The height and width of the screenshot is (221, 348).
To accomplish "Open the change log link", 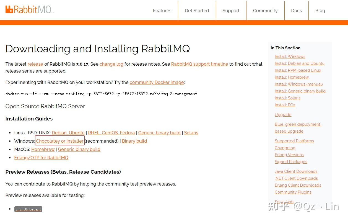I will 111,64.
